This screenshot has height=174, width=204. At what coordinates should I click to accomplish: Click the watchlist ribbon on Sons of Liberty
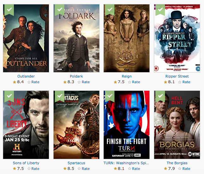9,96
